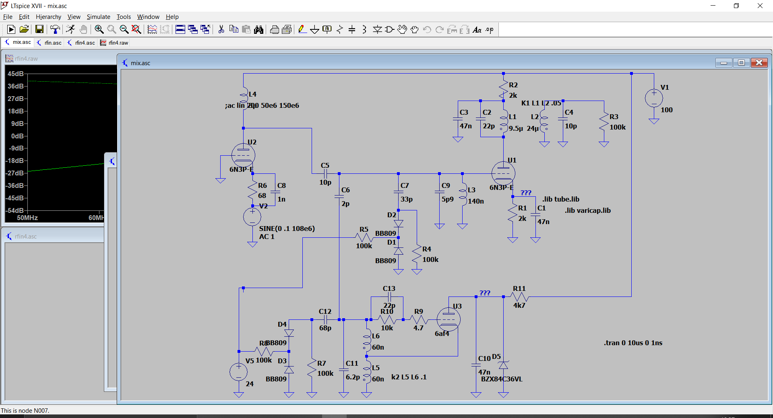Viewport: 773px width, 418px height.
Task: Minimize the mix.asc child window
Action: (723, 63)
